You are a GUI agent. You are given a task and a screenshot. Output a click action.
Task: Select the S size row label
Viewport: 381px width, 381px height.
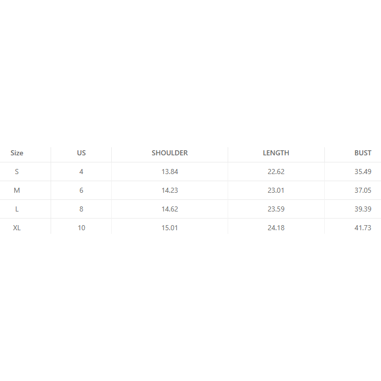[17, 172]
